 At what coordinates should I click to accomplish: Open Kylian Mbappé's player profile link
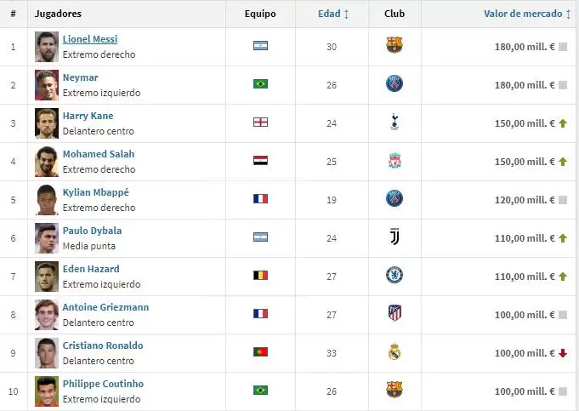[x=96, y=192]
